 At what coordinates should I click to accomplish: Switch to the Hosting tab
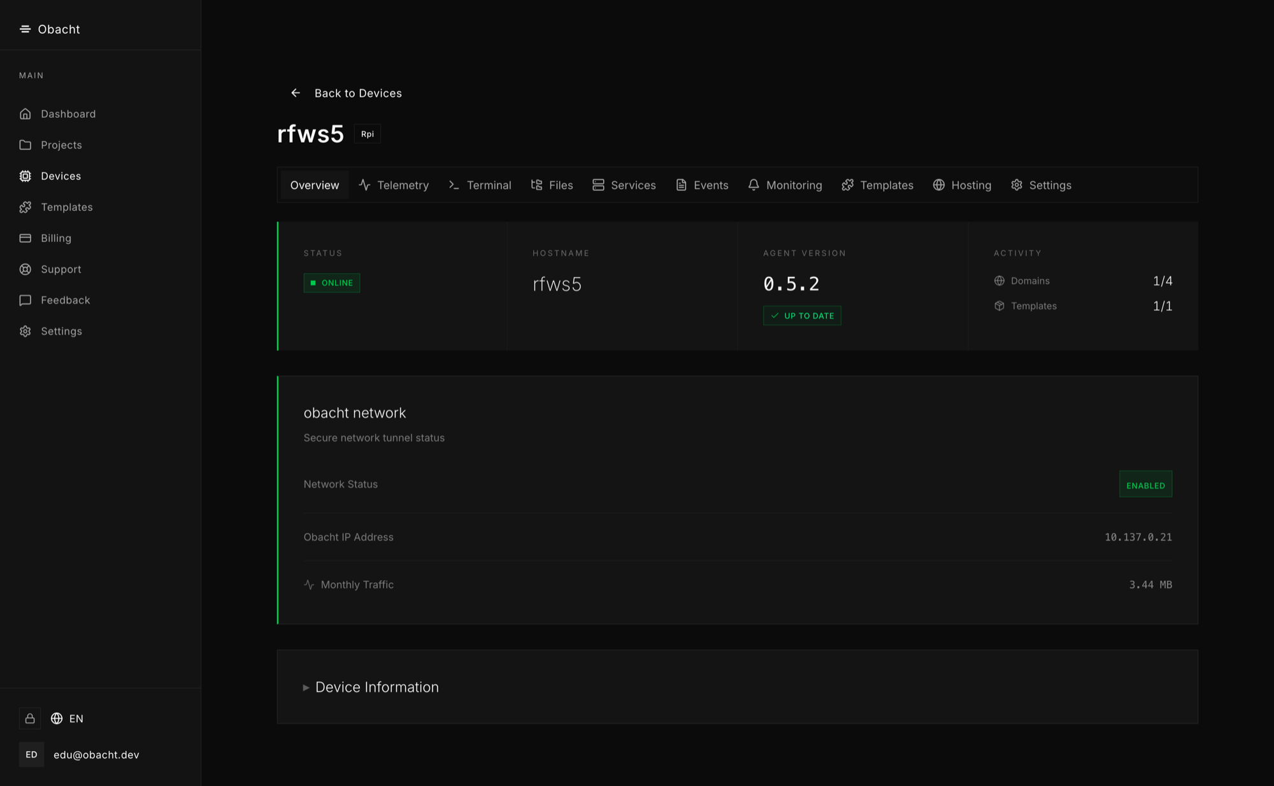[962, 185]
